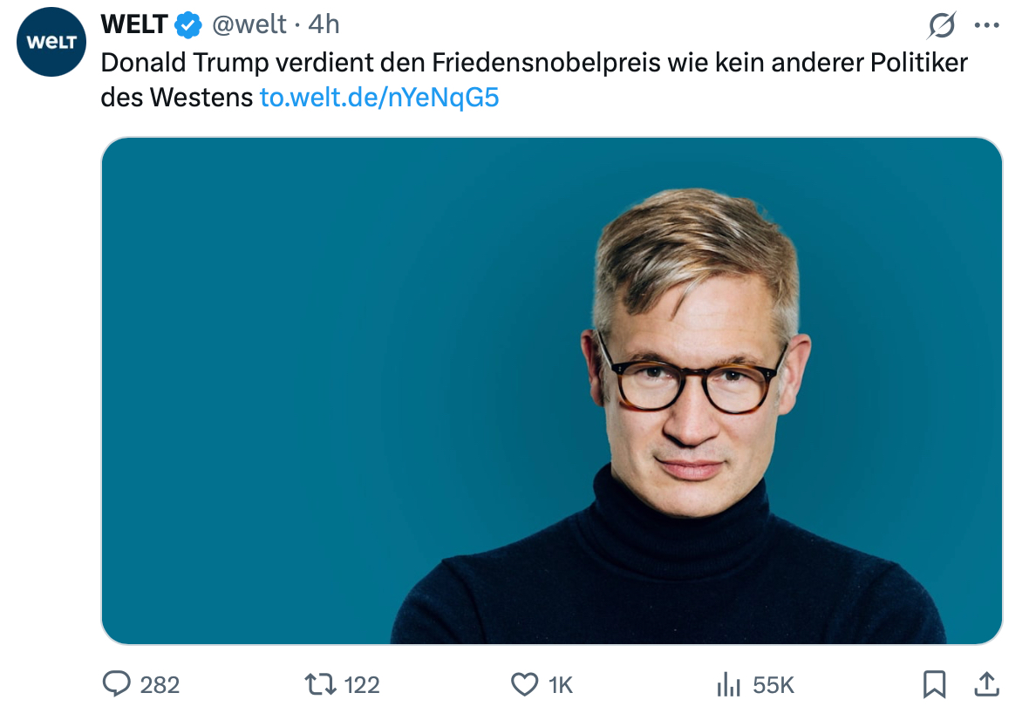Click the 55K views count
This screenshot has height=720, width=1029.
773,686
